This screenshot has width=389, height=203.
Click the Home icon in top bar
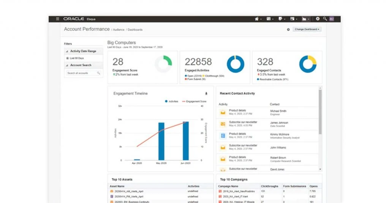257,19
